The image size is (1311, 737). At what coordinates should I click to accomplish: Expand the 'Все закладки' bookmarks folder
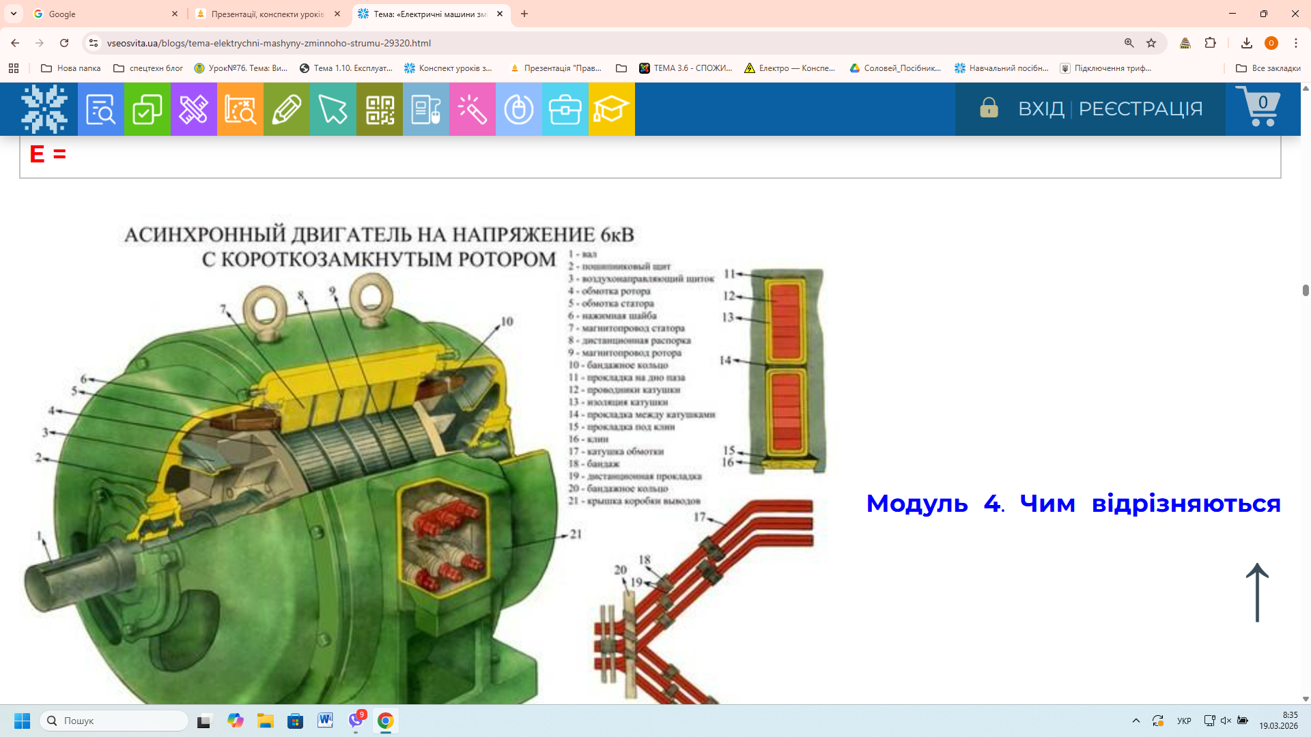click(x=1268, y=68)
